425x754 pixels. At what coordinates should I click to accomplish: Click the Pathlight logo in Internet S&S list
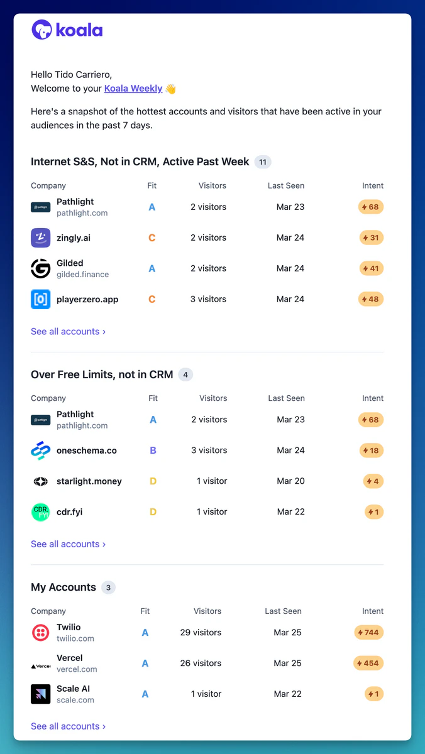pyautogui.click(x=40, y=207)
